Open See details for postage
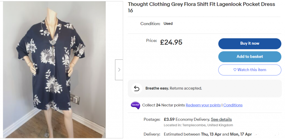Screen dimensions: 285x139 point(221,119)
